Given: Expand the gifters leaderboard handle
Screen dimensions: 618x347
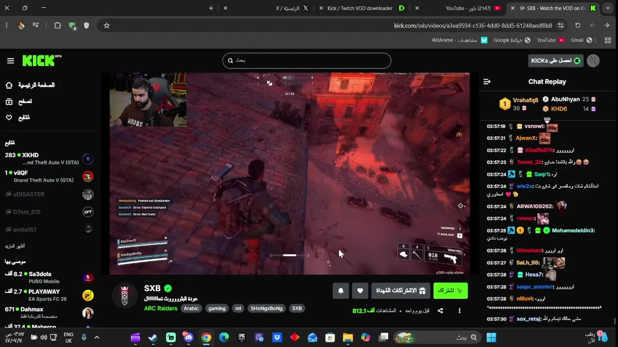Looking at the screenshot, I should tap(547, 120).
